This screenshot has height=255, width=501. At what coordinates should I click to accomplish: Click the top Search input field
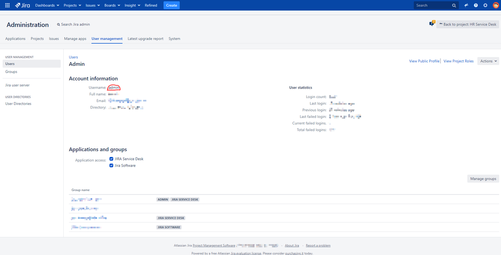point(436,5)
